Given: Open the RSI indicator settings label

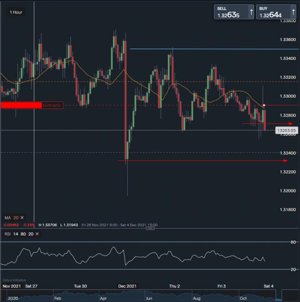Looking at the screenshot, I should coord(8,234).
